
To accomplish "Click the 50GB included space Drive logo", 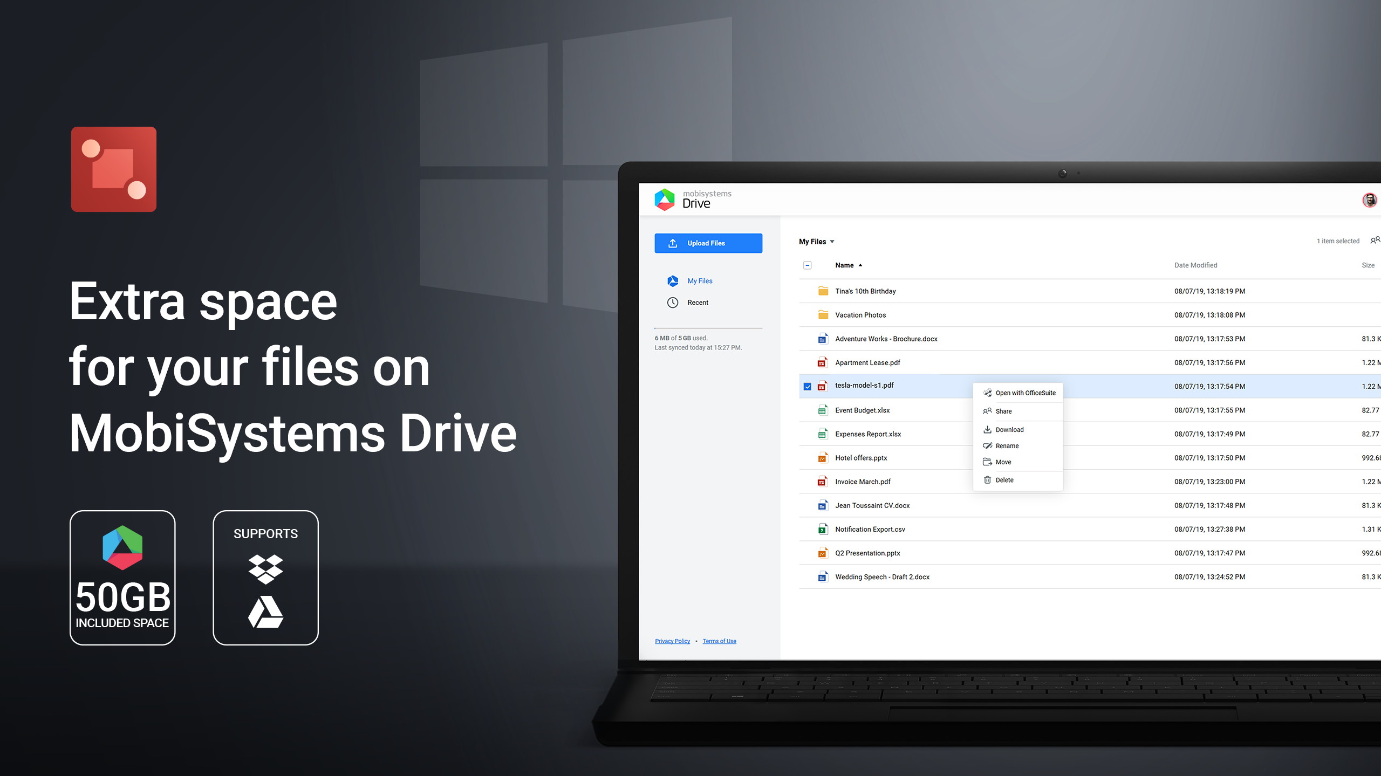I will click(122, 547).
